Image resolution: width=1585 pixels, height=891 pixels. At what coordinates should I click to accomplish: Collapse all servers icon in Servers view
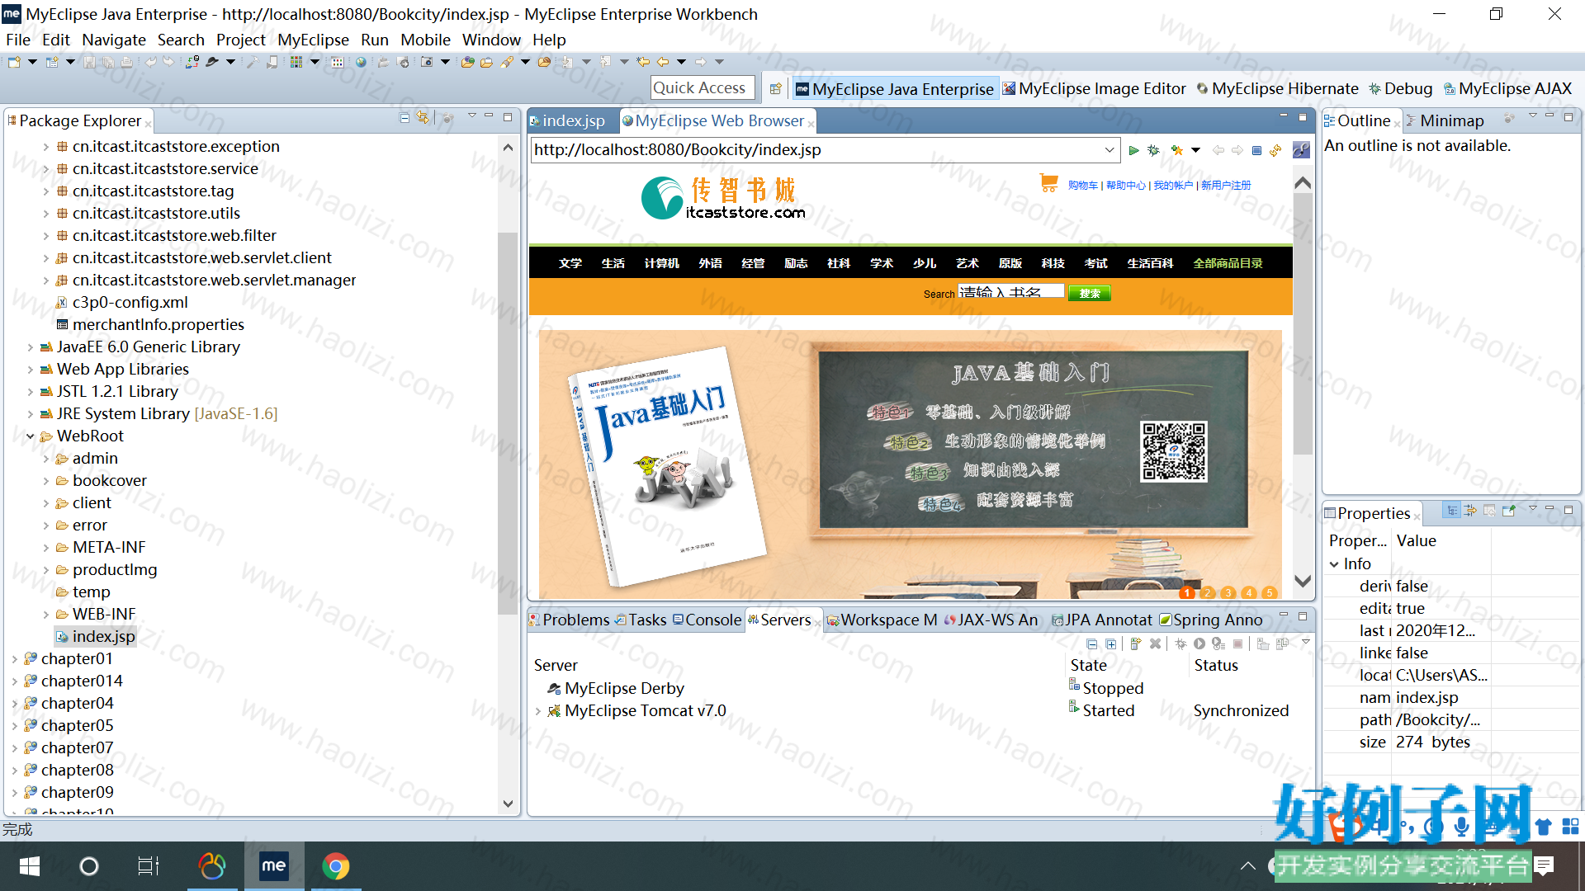click(1092, 643)
